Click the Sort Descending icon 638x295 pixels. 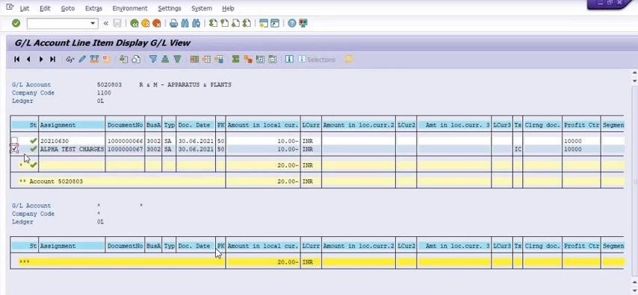point(177,60)
